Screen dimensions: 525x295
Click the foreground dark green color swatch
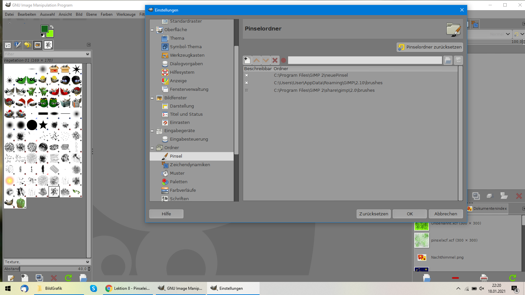point(44,29)
